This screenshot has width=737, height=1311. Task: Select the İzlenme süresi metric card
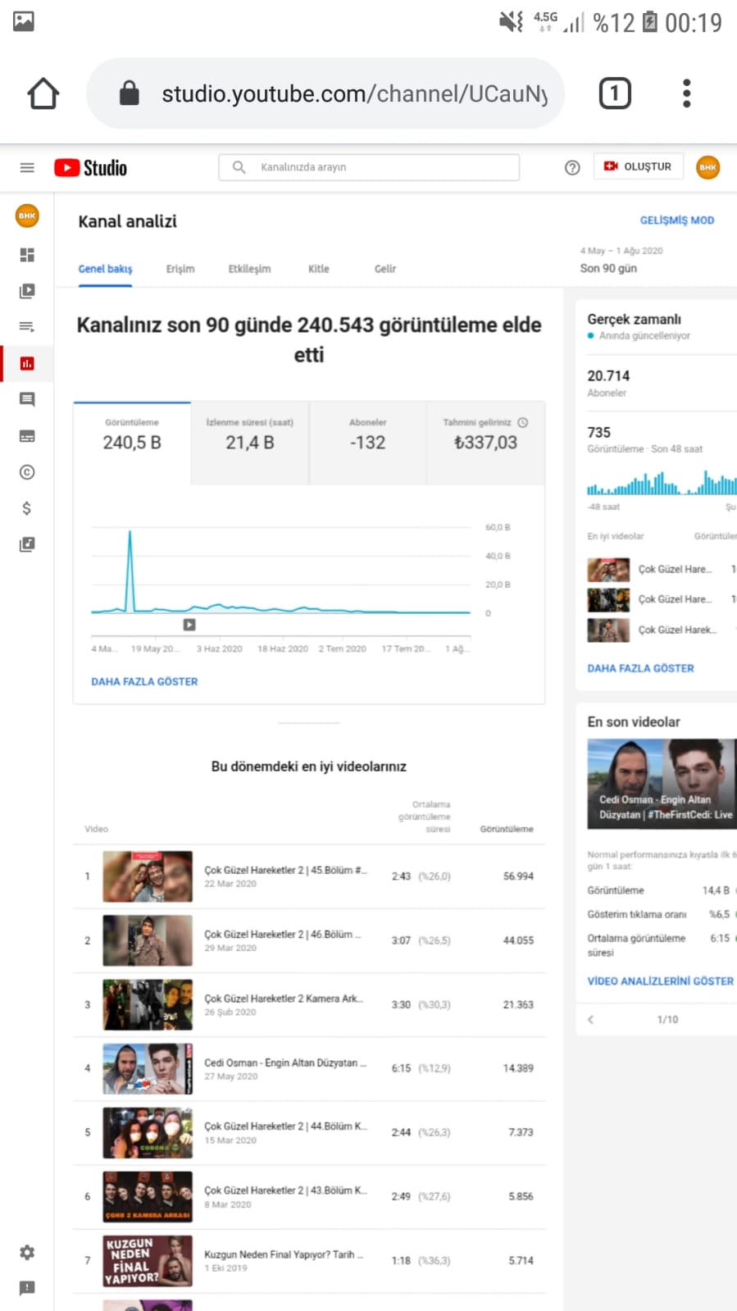[x=250, y=443]
